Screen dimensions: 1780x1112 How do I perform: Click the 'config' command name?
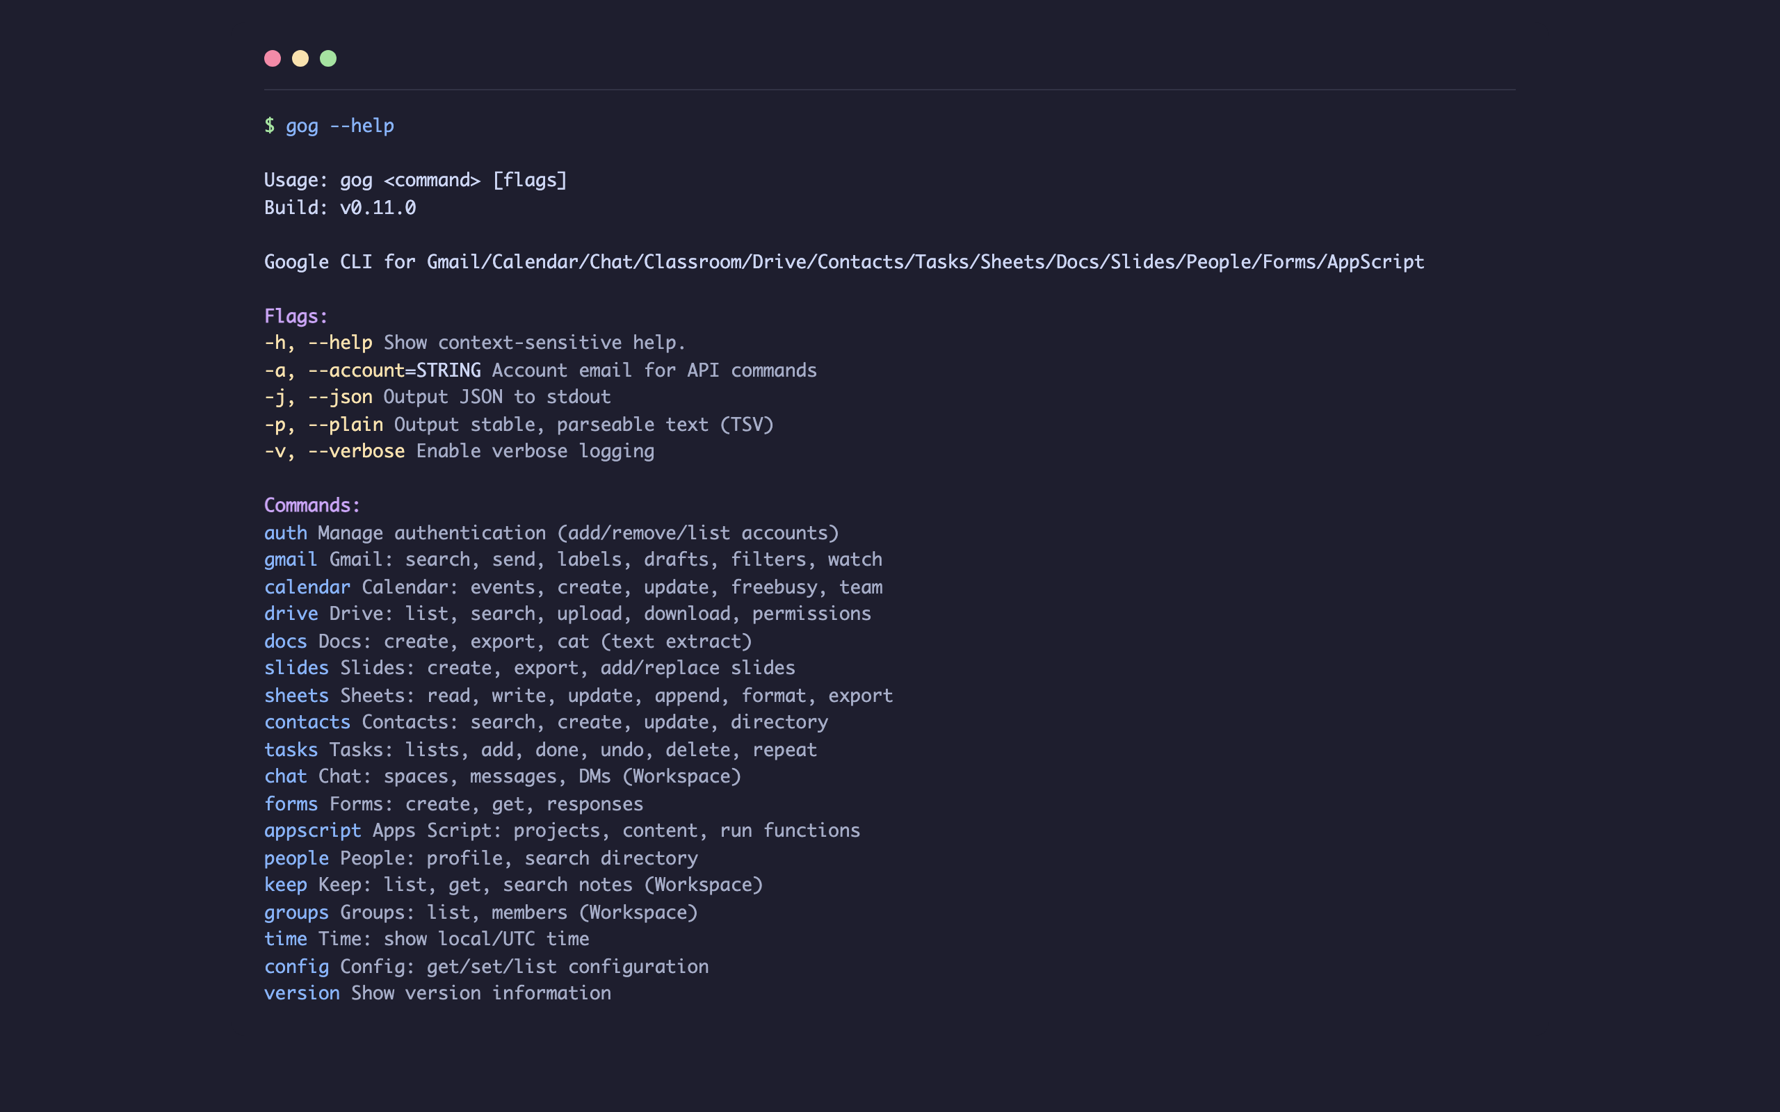[296, 966]
